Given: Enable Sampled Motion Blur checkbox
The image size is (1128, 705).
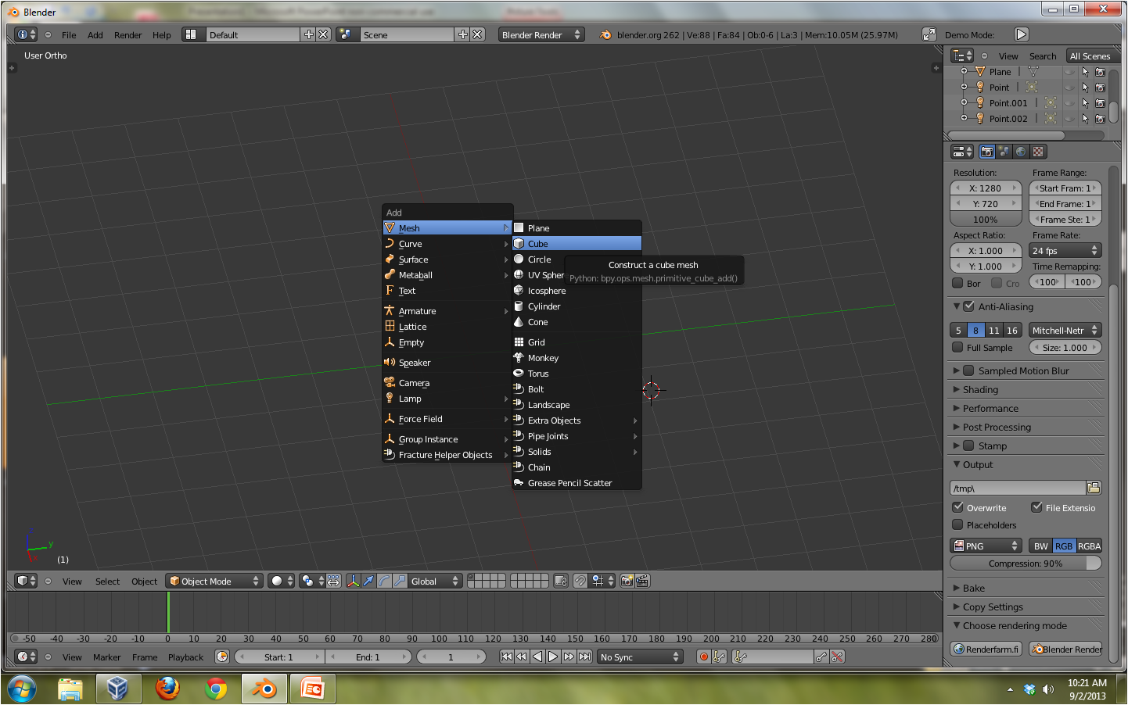Looking at the screenshot, I should click(x=968, y=370).
